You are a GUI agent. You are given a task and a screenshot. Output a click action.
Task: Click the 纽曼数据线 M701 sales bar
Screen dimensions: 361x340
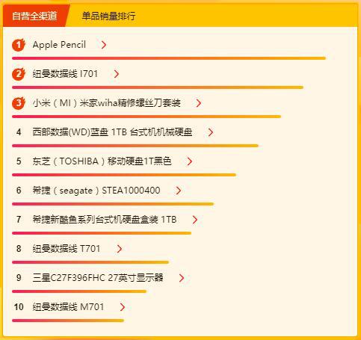[x=68, y=321]
